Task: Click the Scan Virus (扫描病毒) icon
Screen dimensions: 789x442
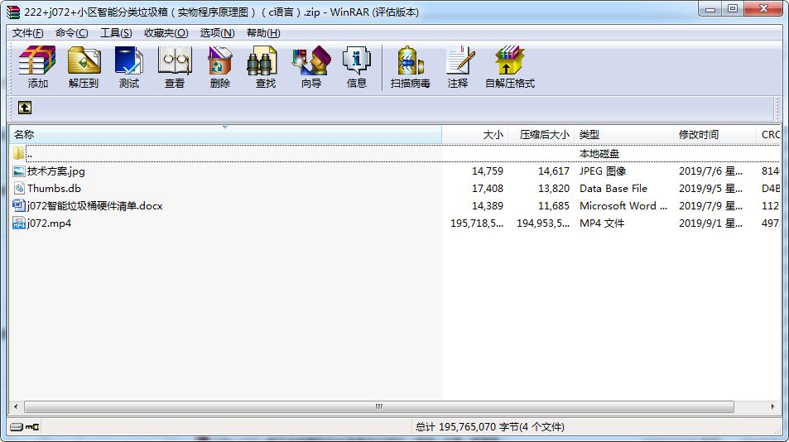Action: (x=410, y=67)
